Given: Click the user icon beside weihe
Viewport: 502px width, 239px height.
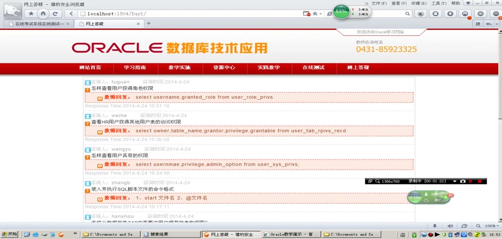Looking at the screenshot, I should (88, 116).
